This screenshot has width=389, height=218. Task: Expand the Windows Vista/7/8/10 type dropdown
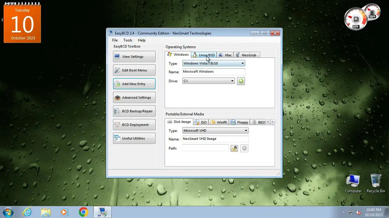click(214, 63)
